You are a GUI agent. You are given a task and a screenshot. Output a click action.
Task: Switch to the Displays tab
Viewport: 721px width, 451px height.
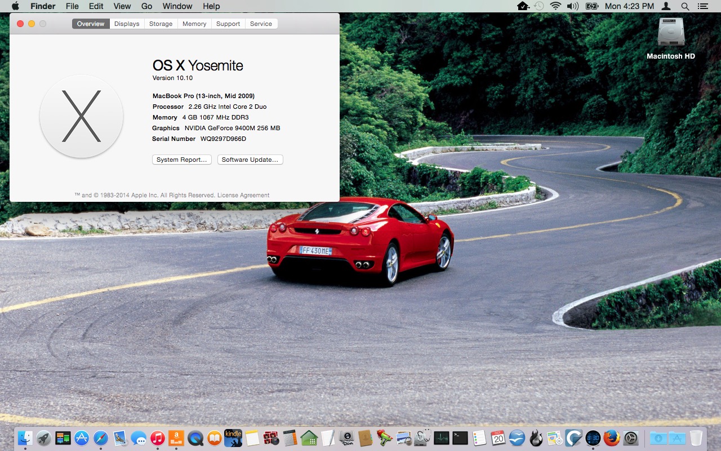127,24
